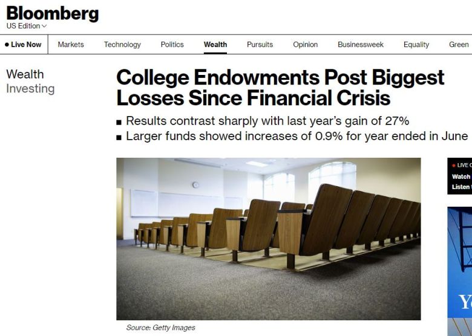The image size is (472, 336).
Task: Select the Equality nav item
Action: point(416,45)
